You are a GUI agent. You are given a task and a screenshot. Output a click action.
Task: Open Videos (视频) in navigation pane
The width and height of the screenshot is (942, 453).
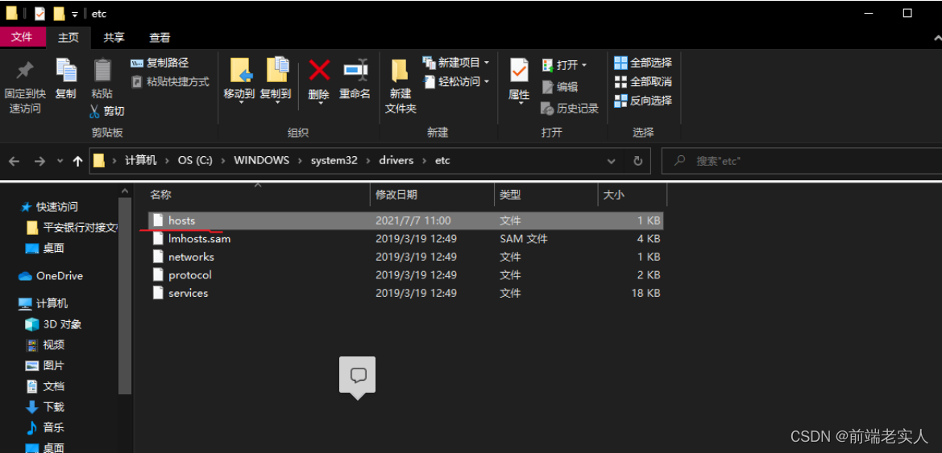point(45,345)
